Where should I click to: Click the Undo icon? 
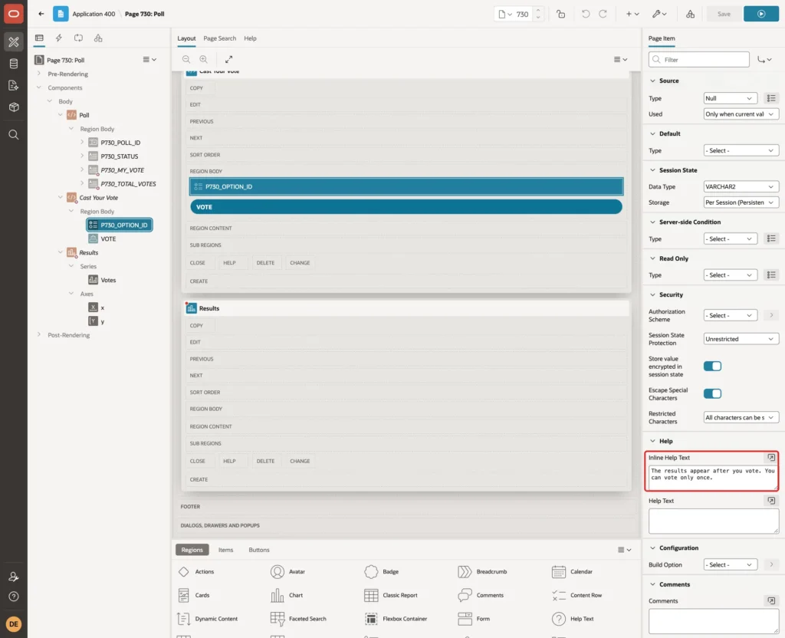tap(585, 14)
